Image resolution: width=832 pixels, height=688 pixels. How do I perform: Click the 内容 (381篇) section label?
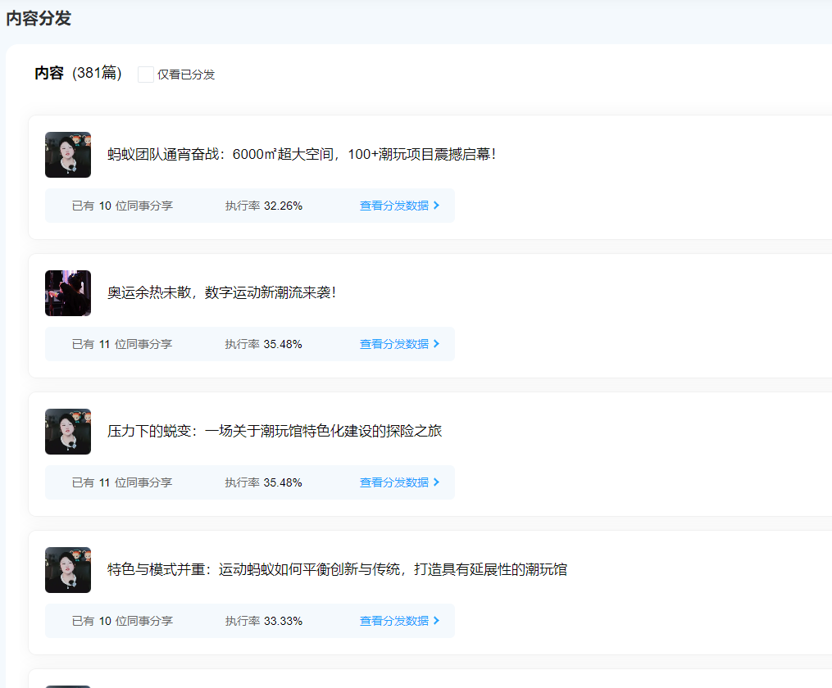pos(75,74)
